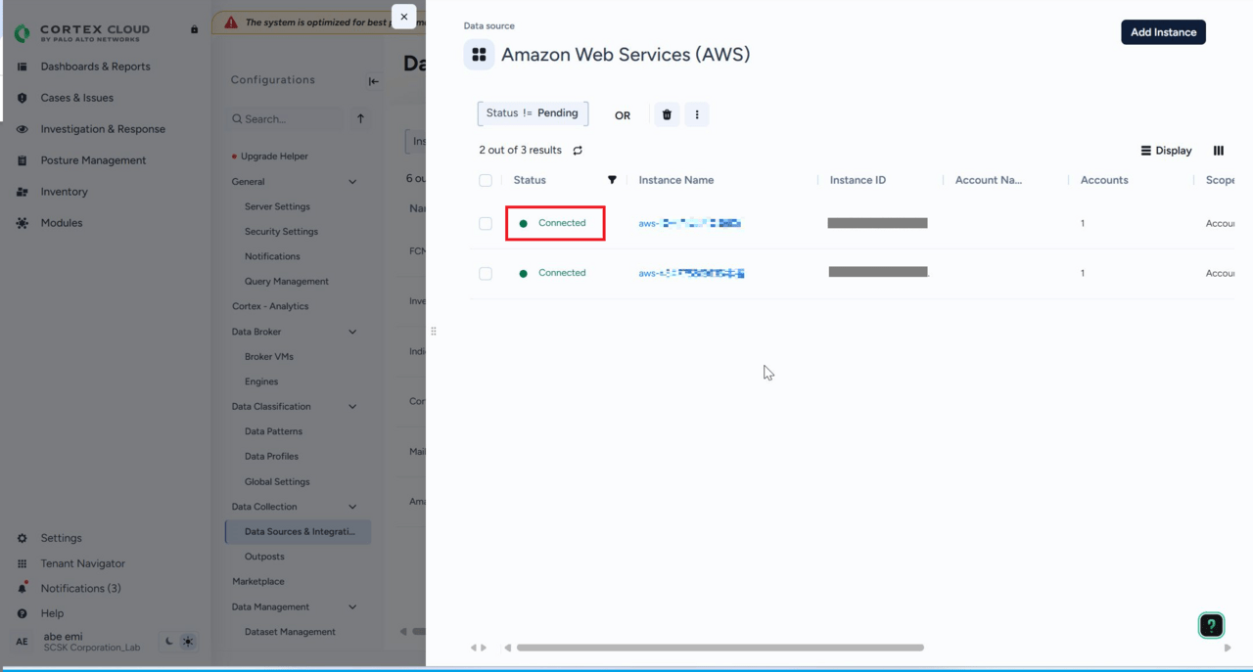Open the Display options dropdown
The height and width of the screenshot is (672, 1253).
tap(1166, 151)
